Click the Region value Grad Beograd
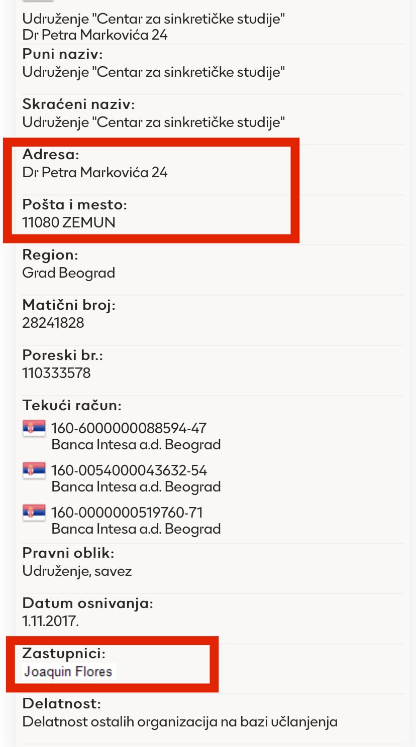This screenshot has height=747, width=416. coord(69,273)
